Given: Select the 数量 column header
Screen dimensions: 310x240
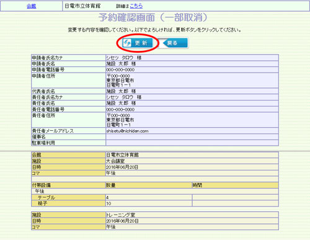Looking at the screenshot, I should [111, 185].
